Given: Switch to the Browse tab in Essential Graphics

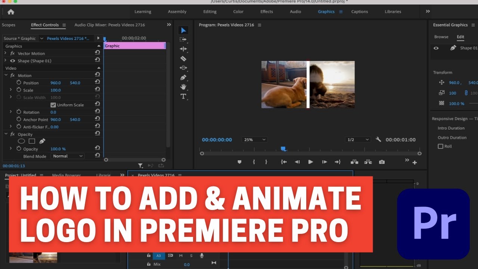Looking at the screenshot, I should 441,37.
